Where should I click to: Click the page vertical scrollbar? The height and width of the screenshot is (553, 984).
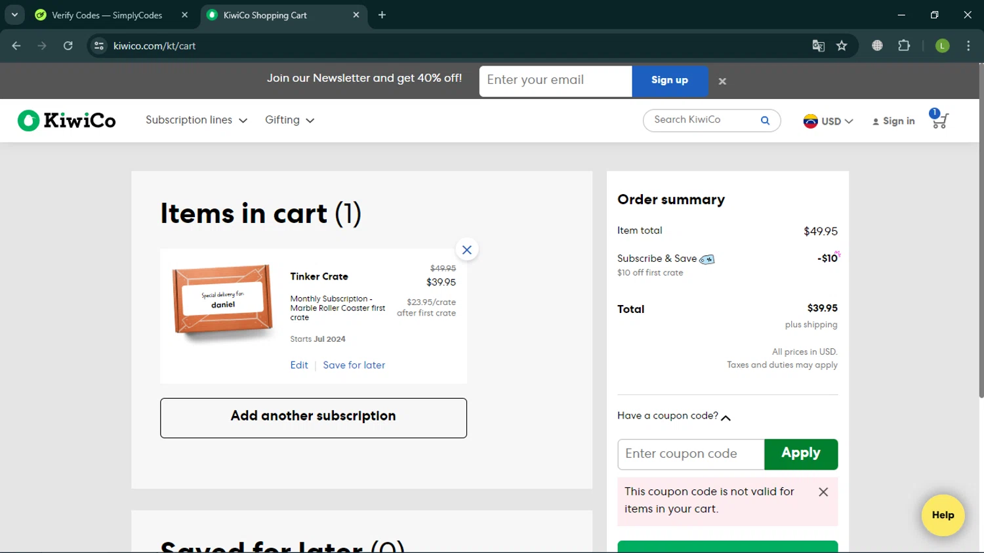point(981,230)
